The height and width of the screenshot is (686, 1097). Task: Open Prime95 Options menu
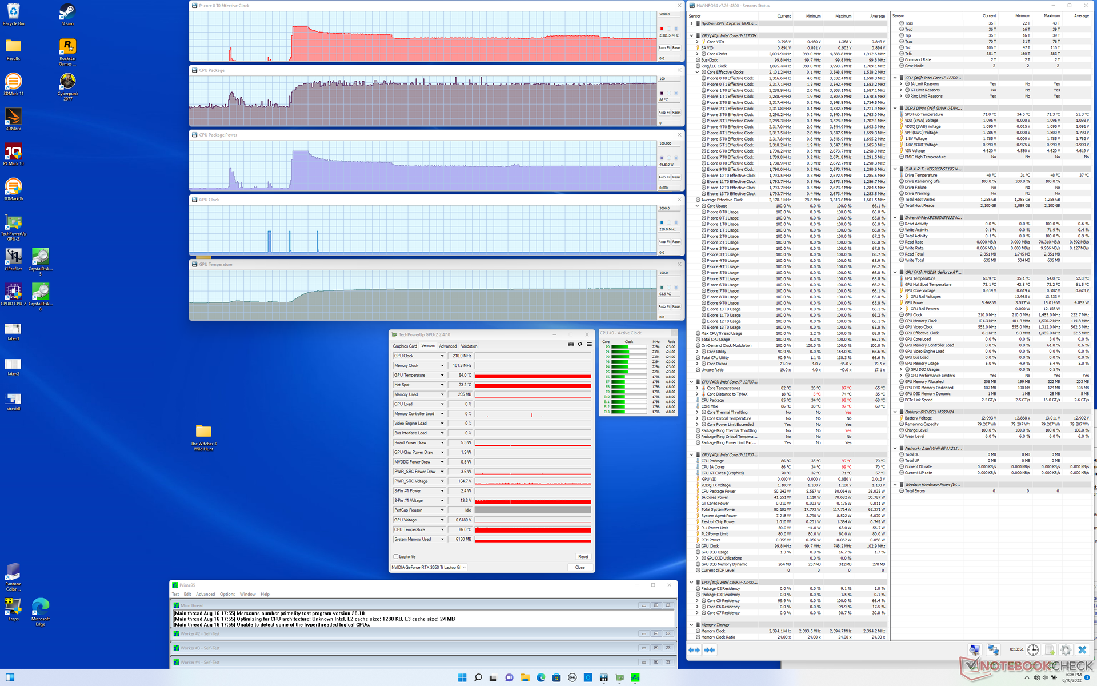tap(227, 594)
